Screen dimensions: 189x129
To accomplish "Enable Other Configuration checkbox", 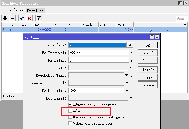I will [x=70, y=123].
